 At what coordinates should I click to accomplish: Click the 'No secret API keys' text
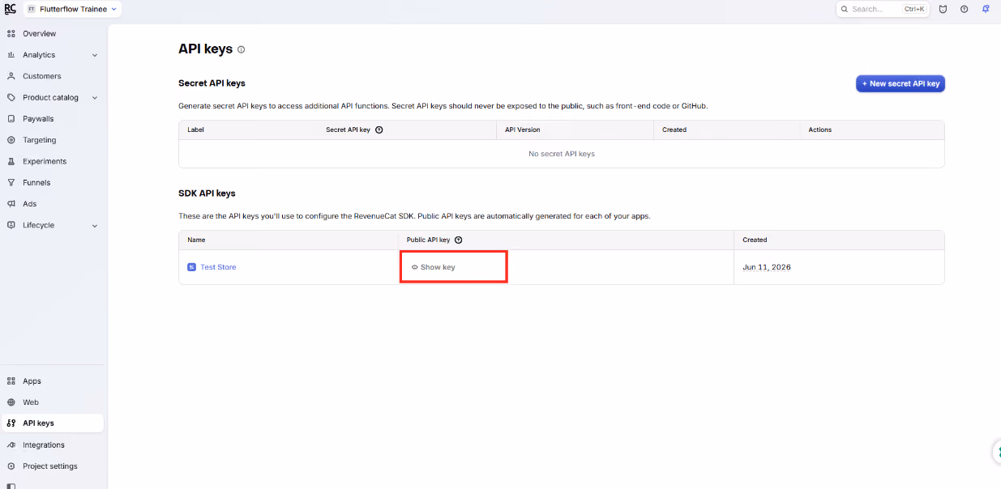click(x=562, y=154)
